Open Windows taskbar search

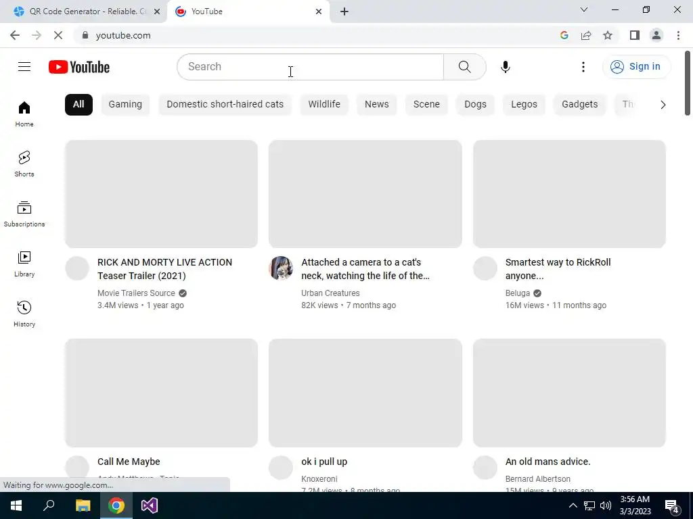pos(49,505)
